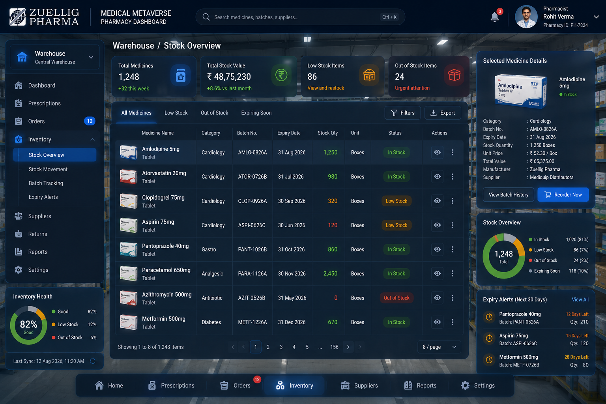Export the medicines list
The image size is (606, 404).
[x=443, y=113]
